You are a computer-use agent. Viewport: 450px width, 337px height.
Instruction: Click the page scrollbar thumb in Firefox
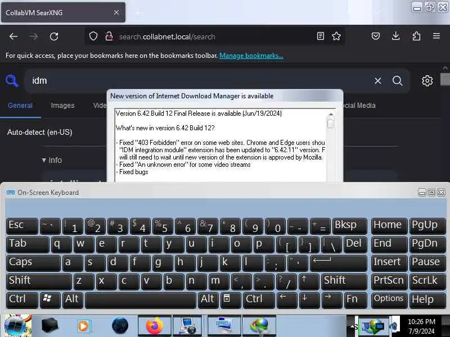tap(445, 80)
